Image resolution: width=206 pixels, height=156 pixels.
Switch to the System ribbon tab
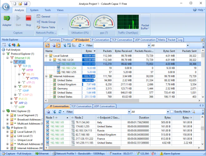(34, 10)
